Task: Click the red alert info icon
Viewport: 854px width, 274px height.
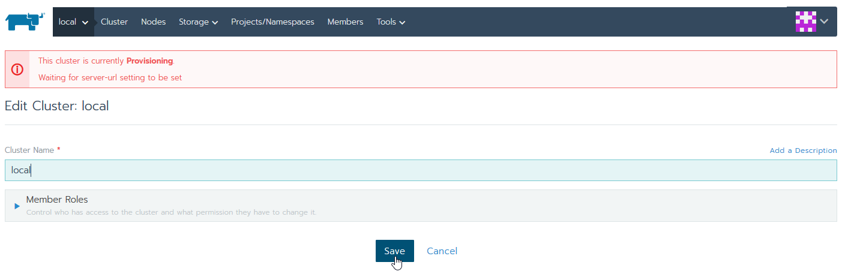Action: click(x=17, y=70)
